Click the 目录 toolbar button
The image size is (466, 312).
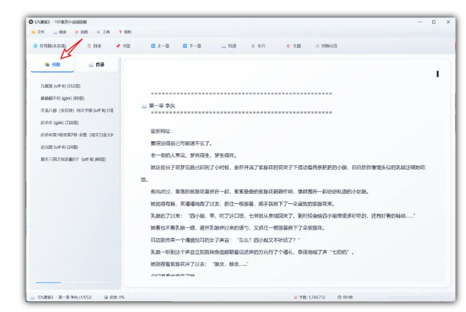click(x=94, y=46)
